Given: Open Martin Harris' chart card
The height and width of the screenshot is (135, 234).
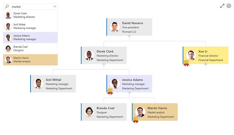Looking at the screenshot, I should coord(155,112).
